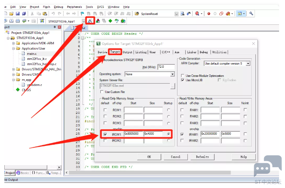Click the IROM1 Start address field 0x8005000
The height and width of the screenshot is (188, 285).
(134, 134)
